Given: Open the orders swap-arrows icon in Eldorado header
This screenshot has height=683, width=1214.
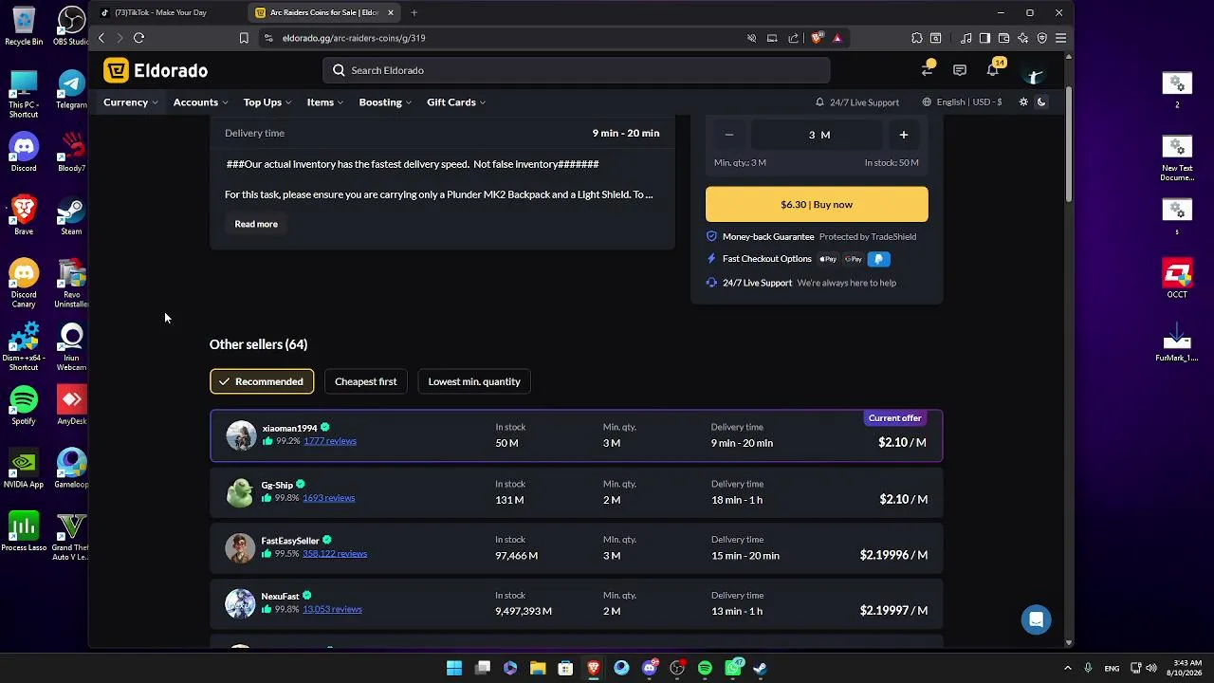Looking at the screenshot, I should click(928, 70).
